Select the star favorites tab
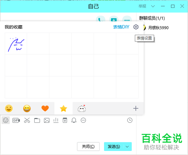Viewport: 188px width, 155px height. 64,108
